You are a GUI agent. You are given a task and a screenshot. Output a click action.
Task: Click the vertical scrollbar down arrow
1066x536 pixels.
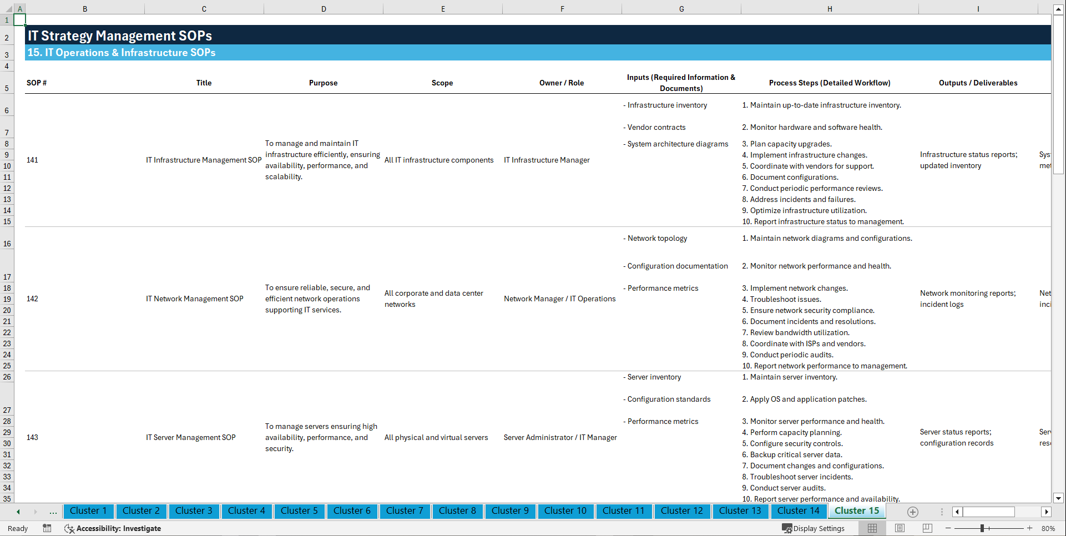[x=1059, y=498]
